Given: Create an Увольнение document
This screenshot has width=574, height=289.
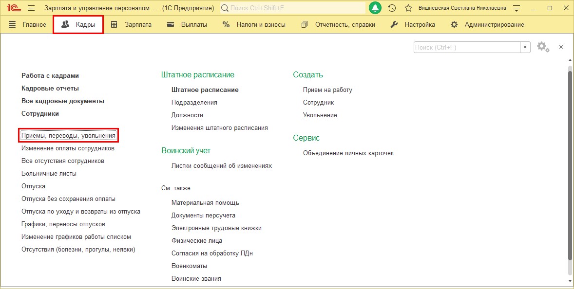Looking at the screenshot, I should coord(320,115).
